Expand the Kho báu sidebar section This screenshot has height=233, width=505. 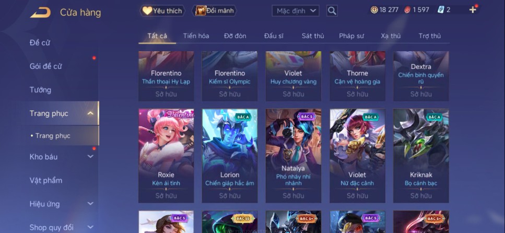[x=90, y=157]
